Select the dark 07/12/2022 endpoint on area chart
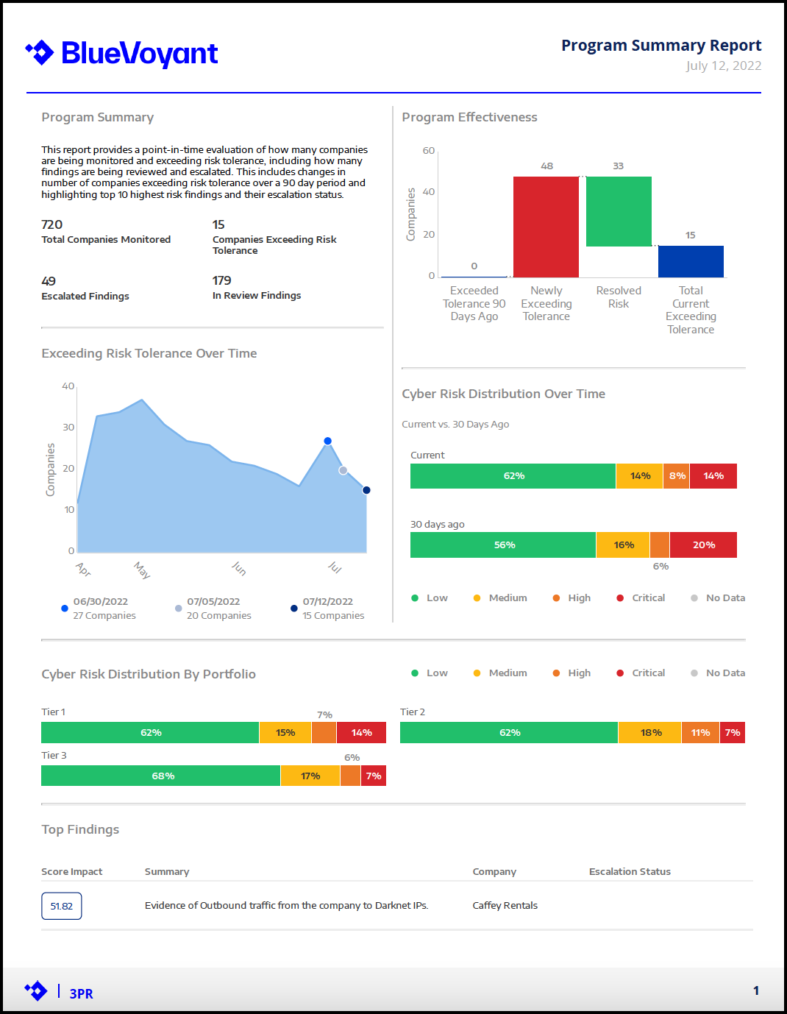The width and height of the screenshot is (787, 1014). pos(366,490)
